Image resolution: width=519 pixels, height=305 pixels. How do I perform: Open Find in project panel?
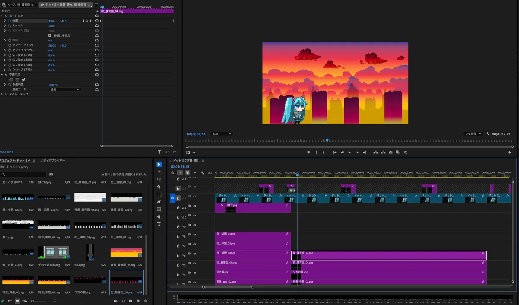123,301
